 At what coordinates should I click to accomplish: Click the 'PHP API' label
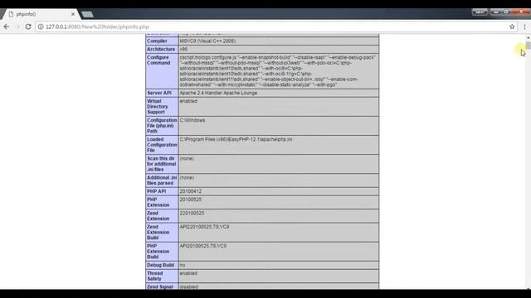(x=157, y=191)
